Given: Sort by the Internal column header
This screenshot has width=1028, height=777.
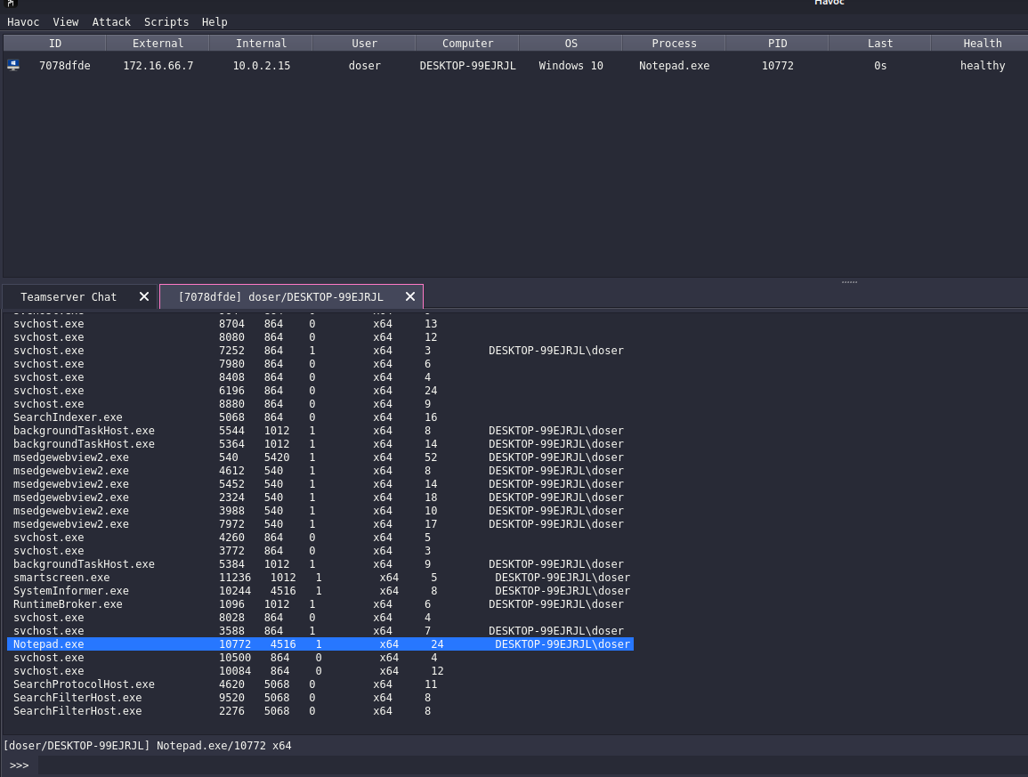Looking at the screenshot, I should [261, 44].
